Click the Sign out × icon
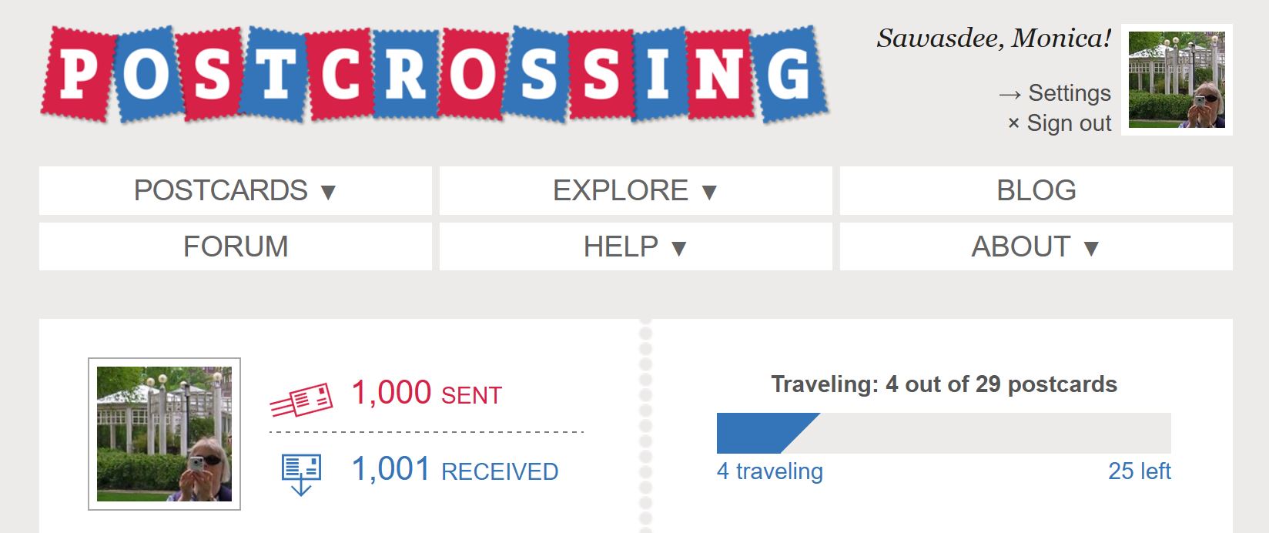Screen dimensions: 1269x533 point(1013,123)
